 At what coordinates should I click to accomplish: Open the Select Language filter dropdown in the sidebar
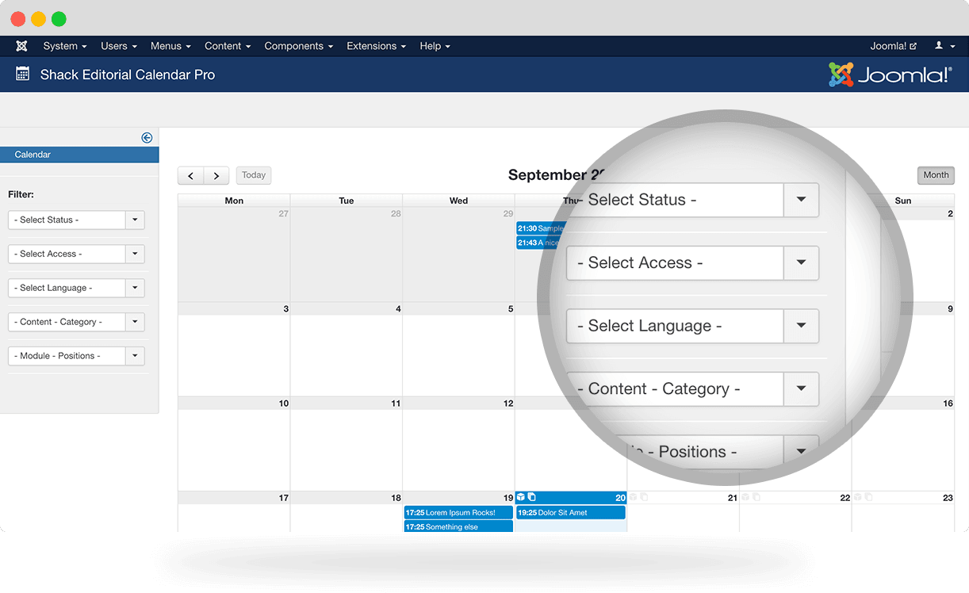(76, 288)
